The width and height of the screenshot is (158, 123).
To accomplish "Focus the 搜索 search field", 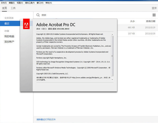I will click(x=44, y=15).
